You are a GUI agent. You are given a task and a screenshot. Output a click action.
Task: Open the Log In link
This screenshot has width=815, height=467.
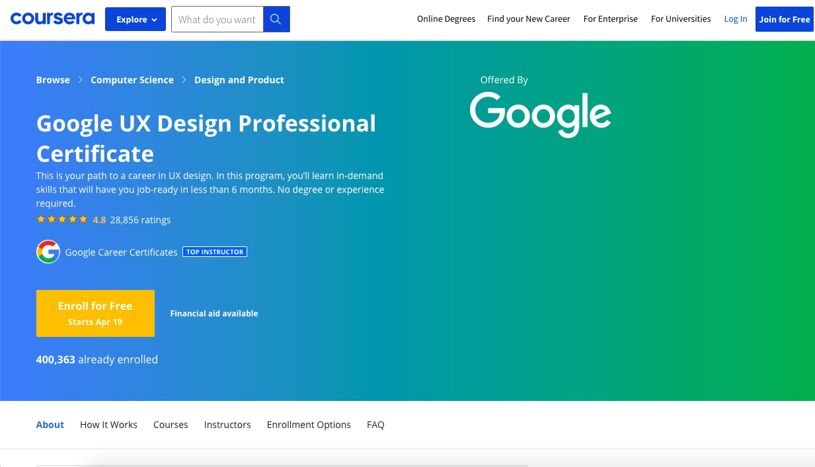736,18
